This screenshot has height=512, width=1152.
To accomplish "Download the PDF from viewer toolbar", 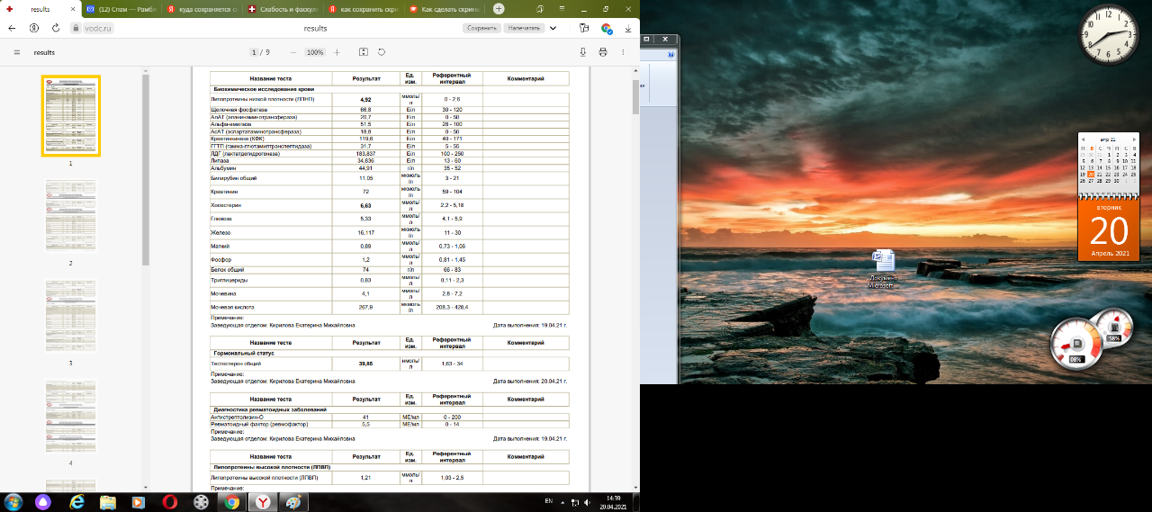I will tap(583, 52).
